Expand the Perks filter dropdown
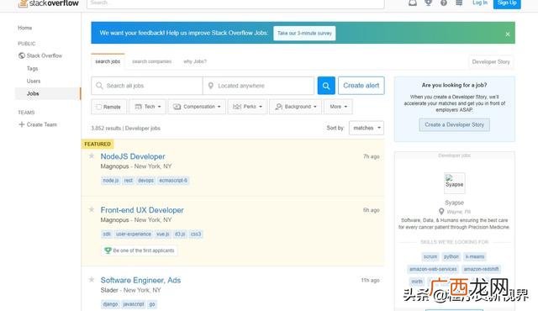The width and height of the screenshot is (538, 311). (x=247, y=107)
